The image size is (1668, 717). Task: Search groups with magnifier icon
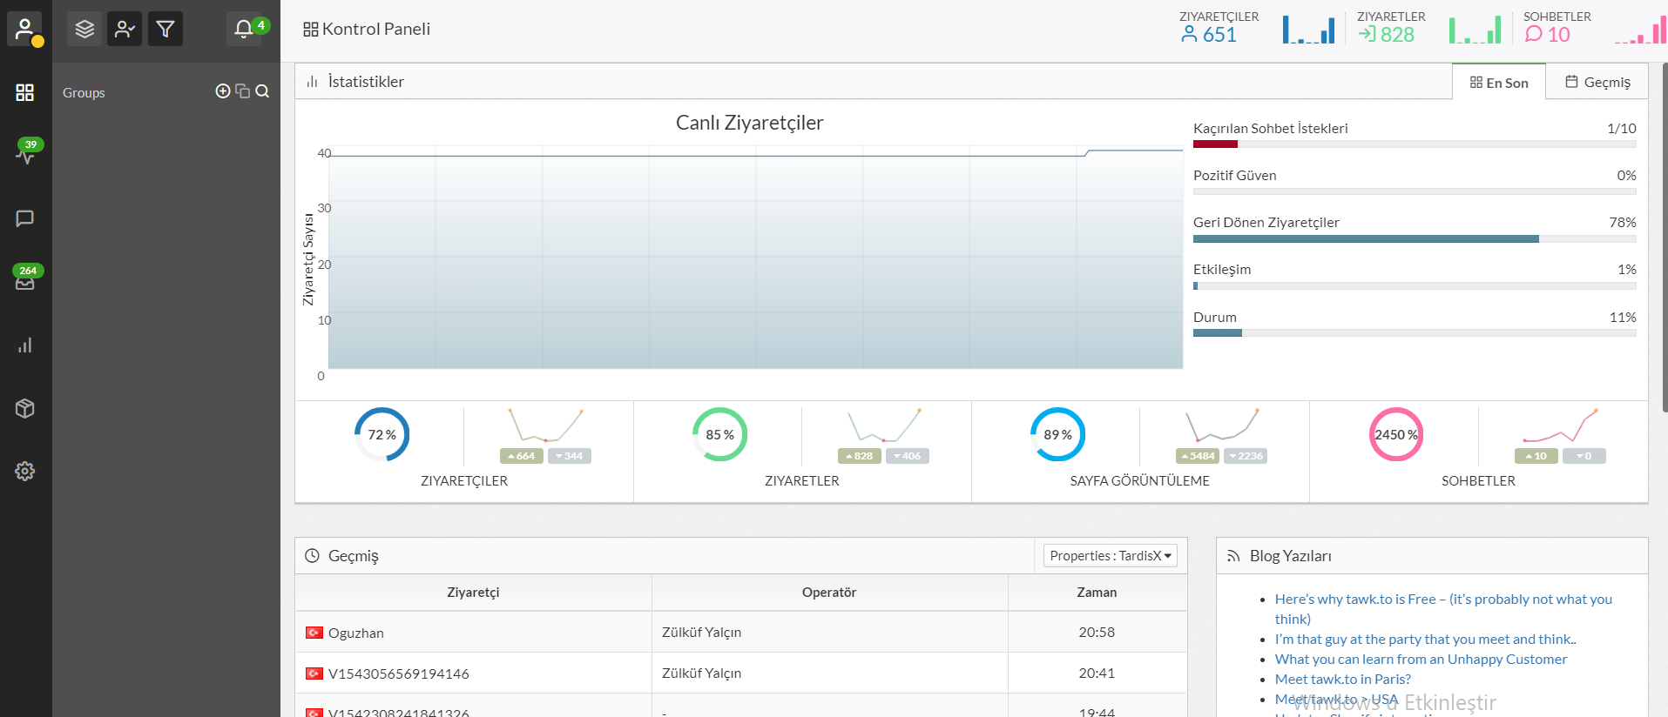click(x=262, y=91)
